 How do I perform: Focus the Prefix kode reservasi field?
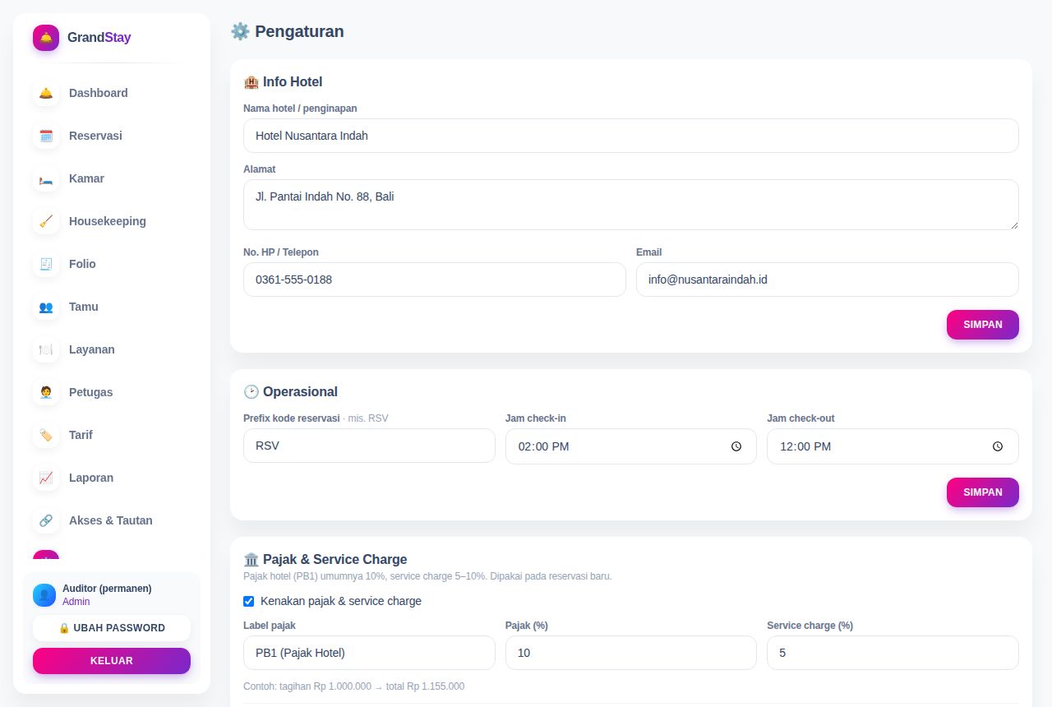click(369, 446)
